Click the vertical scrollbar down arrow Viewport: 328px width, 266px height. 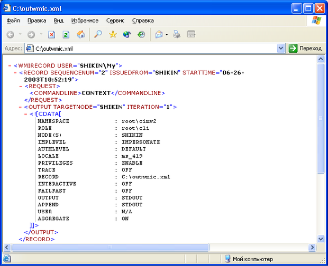click(x=321, y=239)
